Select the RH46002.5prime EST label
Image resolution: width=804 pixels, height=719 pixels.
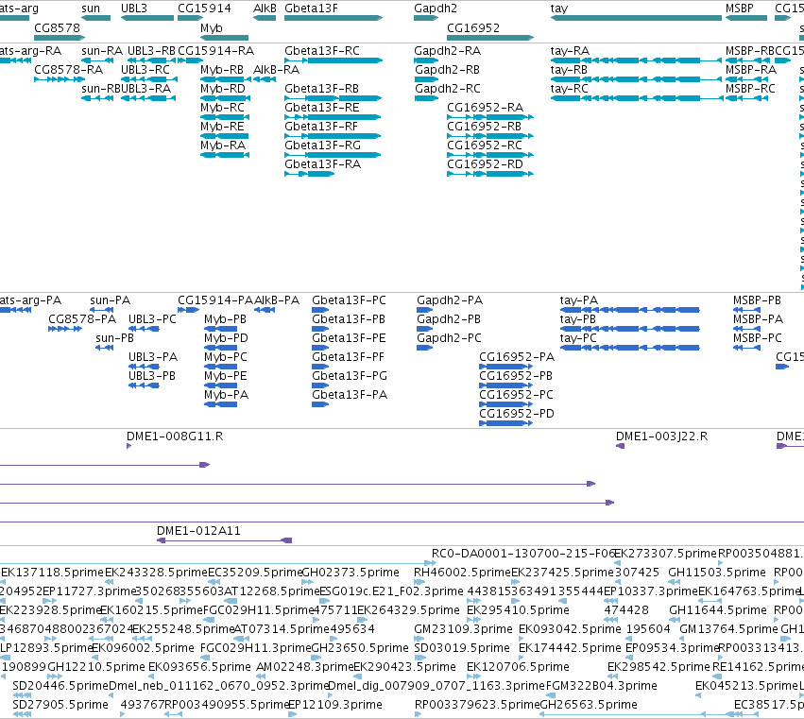coord(463,573)
